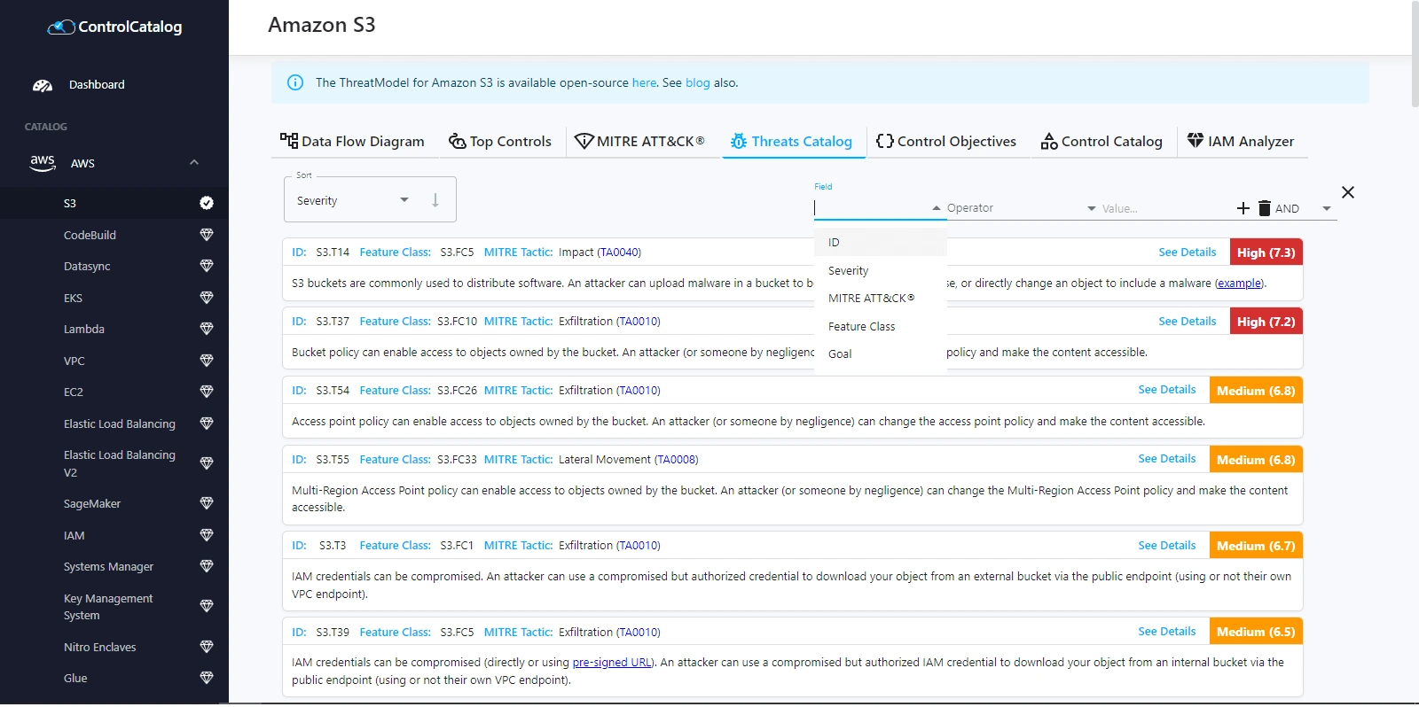See Details for threat S3.T14
Screen dimensions: 1419x707
click(x=1188, y=252)
